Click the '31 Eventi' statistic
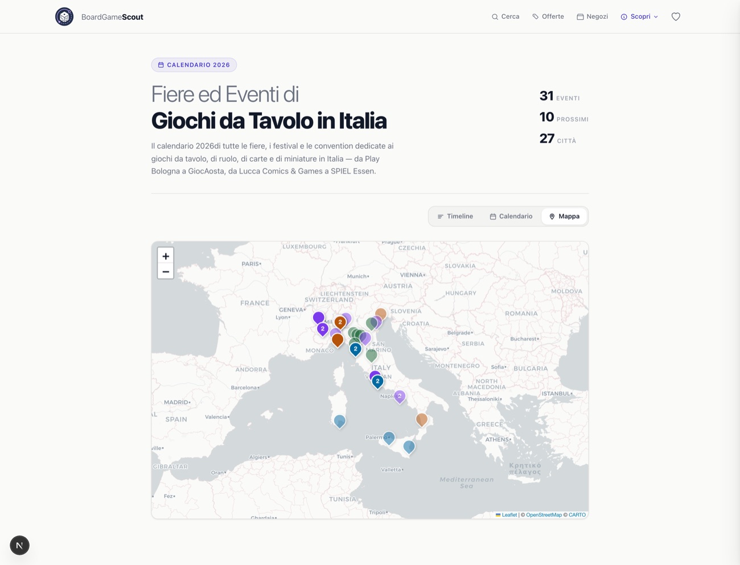 pos(560,96)
